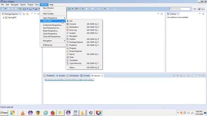Expand the SpringIOC project tree node
This screenshot has height=116, width=207.
click(x=4, y=18)
